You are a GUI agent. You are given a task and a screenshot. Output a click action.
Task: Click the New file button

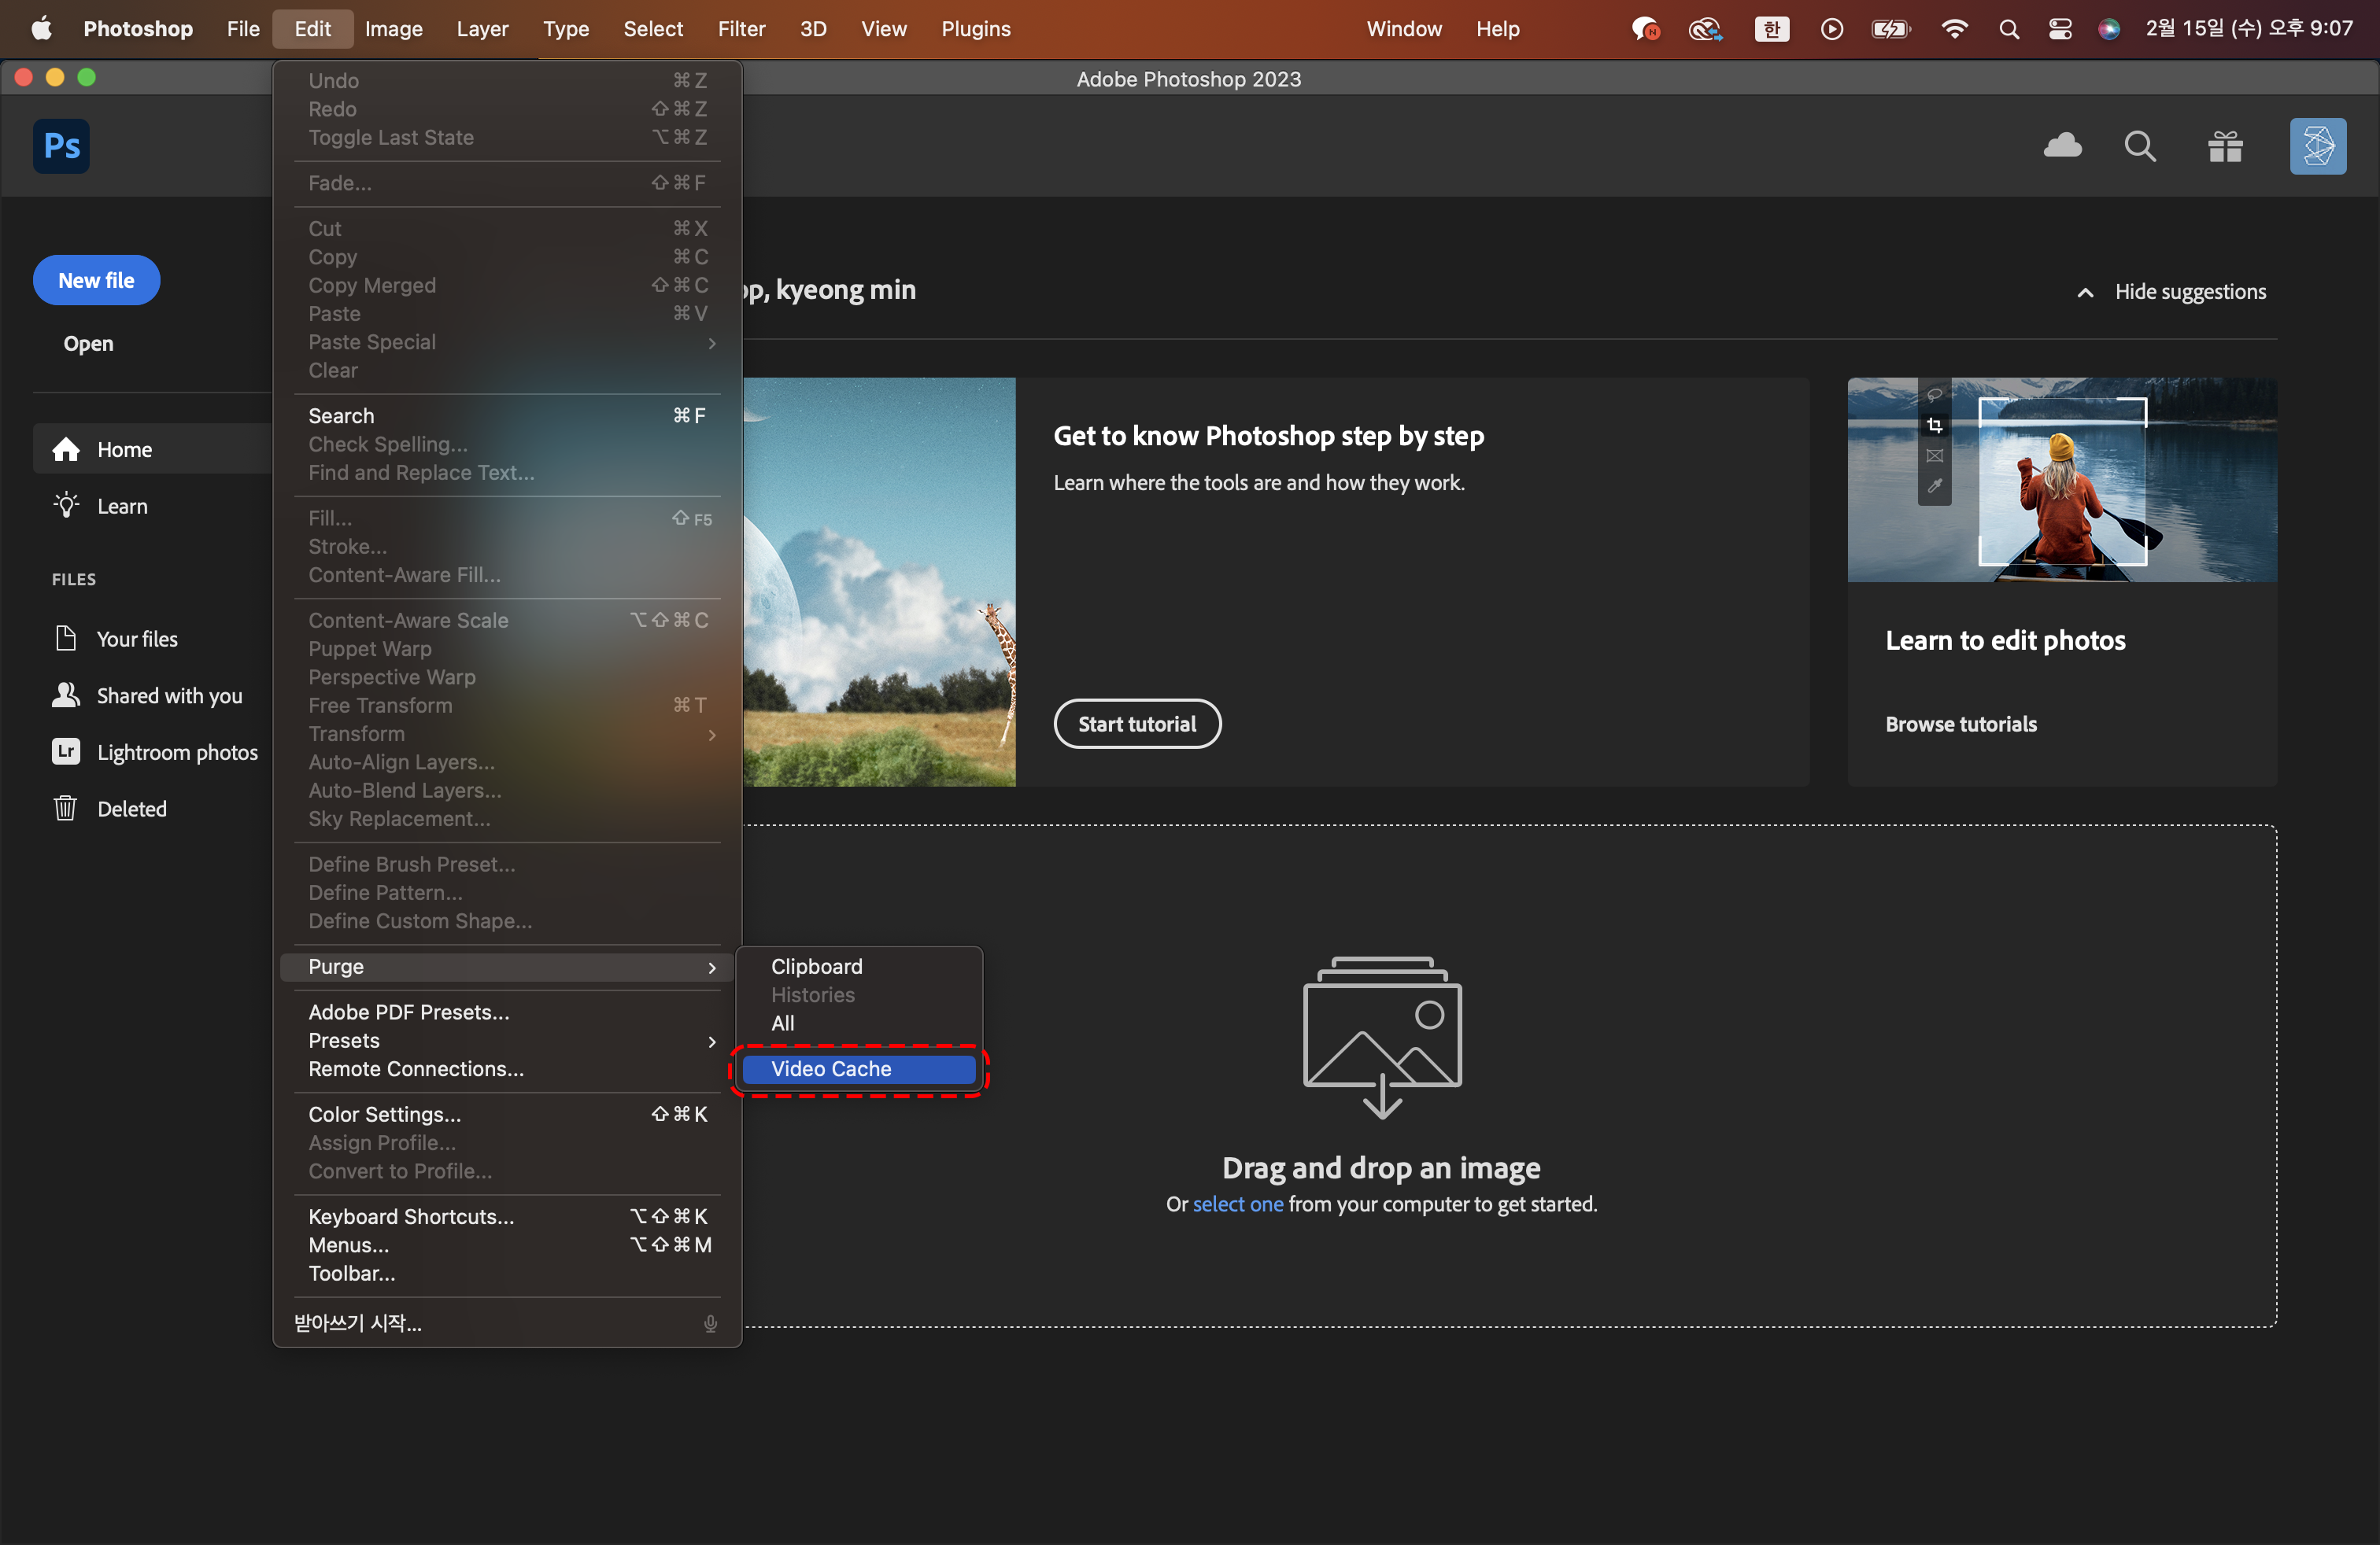coord(96,280)
